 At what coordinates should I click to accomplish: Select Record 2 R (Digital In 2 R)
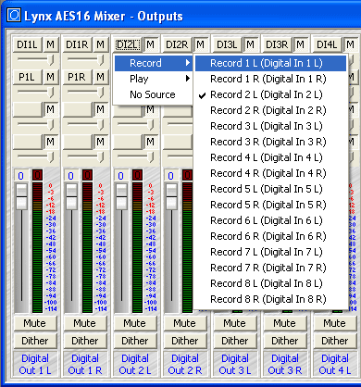[270, 110]
